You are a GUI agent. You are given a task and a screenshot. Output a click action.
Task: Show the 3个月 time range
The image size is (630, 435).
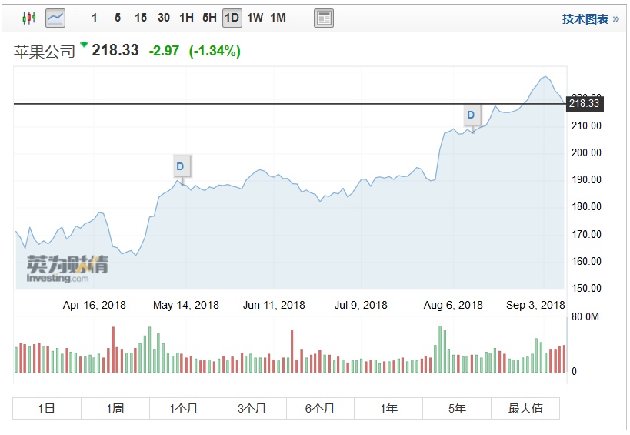point(252,409)
